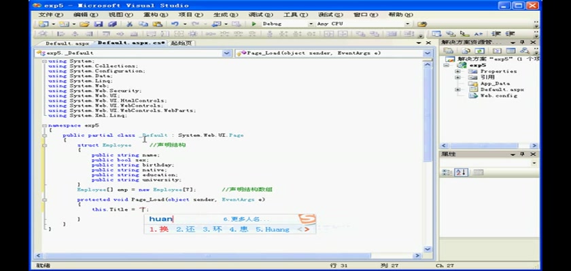Click '更多人名' link in IME popup
Viewport: 571px width, 271px height.
(x=246, y=220)
